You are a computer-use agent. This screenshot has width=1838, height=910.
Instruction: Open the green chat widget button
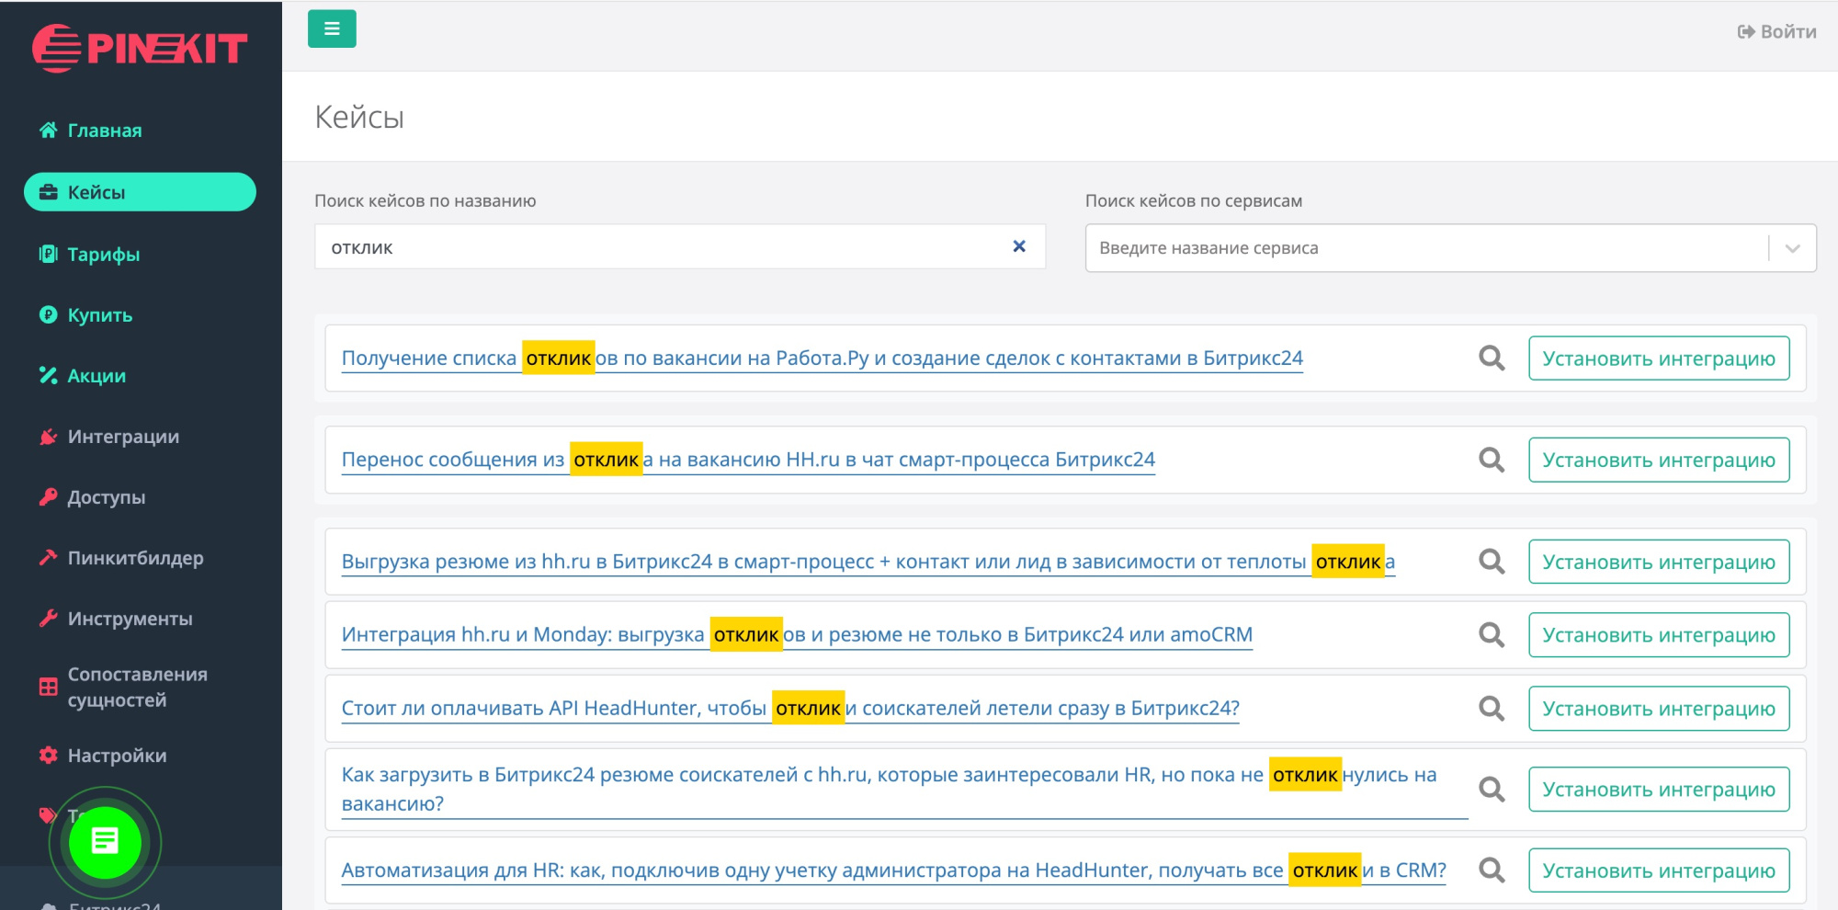coord(105,842)
